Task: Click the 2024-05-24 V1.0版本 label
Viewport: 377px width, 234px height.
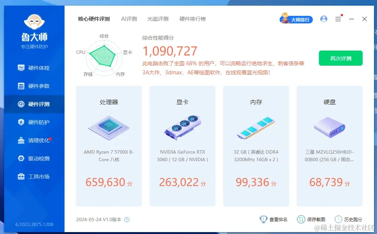Action: (98, 220)
